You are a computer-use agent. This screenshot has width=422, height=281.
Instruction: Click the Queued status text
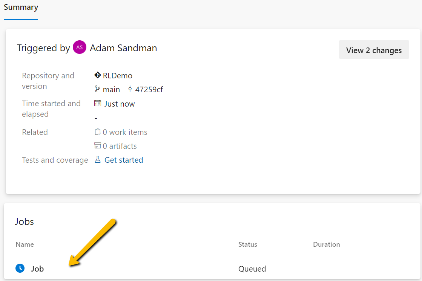click(x=252, y=269)
